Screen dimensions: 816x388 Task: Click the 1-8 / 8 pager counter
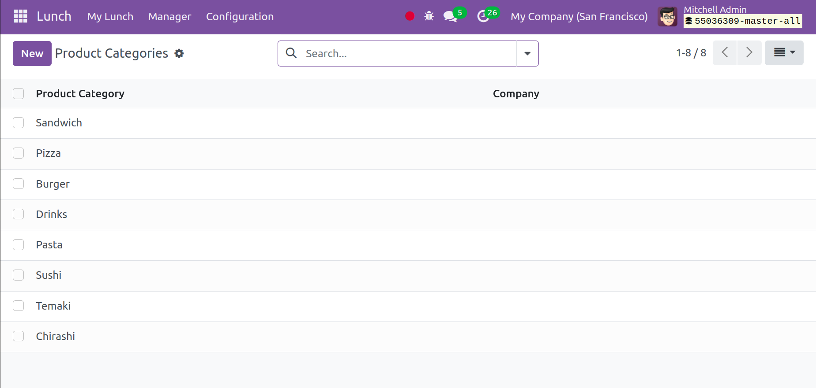691,53
